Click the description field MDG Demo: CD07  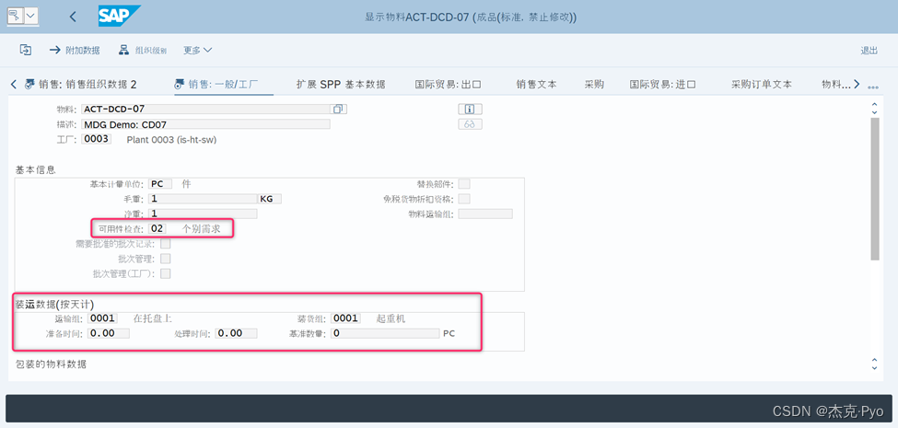[x=205, y=124]
